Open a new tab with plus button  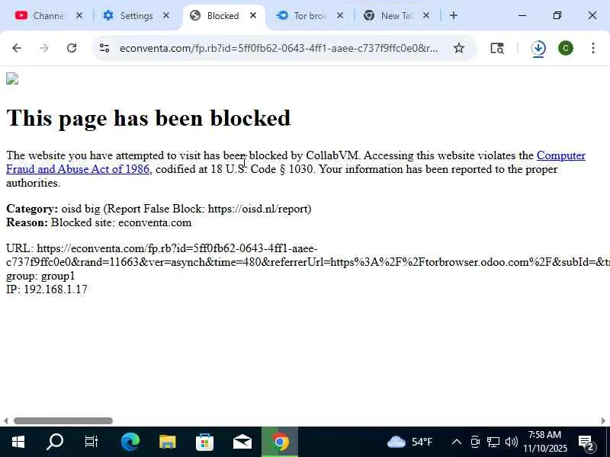(454, 15)
